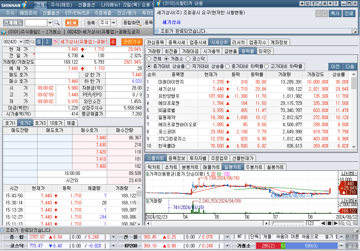The height and width of the screenshot is (251, 360).
Task: Toggle the 거래량 indicator checkbox on chart
Action: point(147,201)
